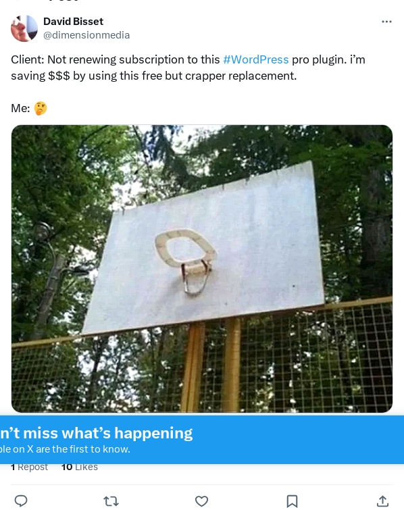Viewport: 404px width, 510px height.
Task: Open the #WordPress hashtag link
Action: pyautogui.click(x=255, y=59)
